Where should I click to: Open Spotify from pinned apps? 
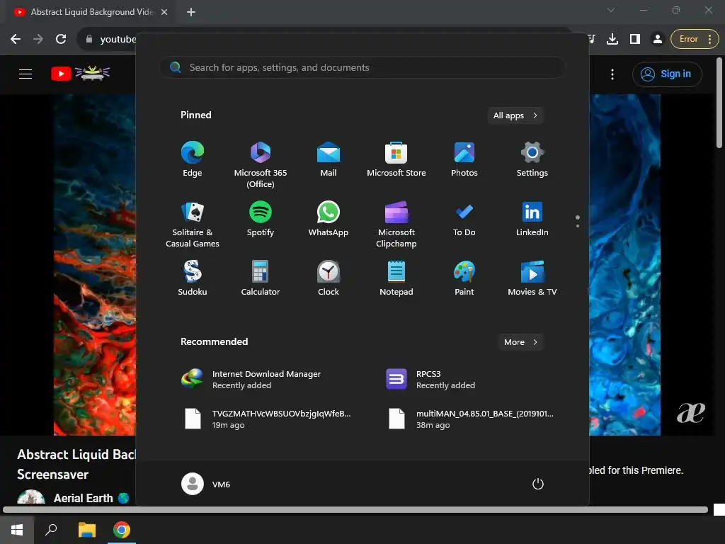pos(261,220)
